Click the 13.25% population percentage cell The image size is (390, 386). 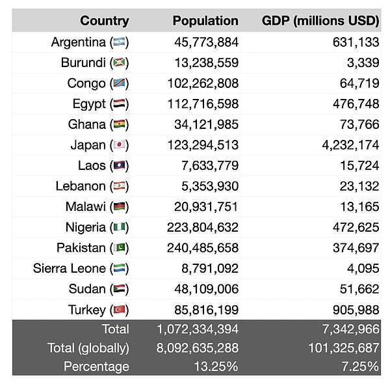point(216,366)
